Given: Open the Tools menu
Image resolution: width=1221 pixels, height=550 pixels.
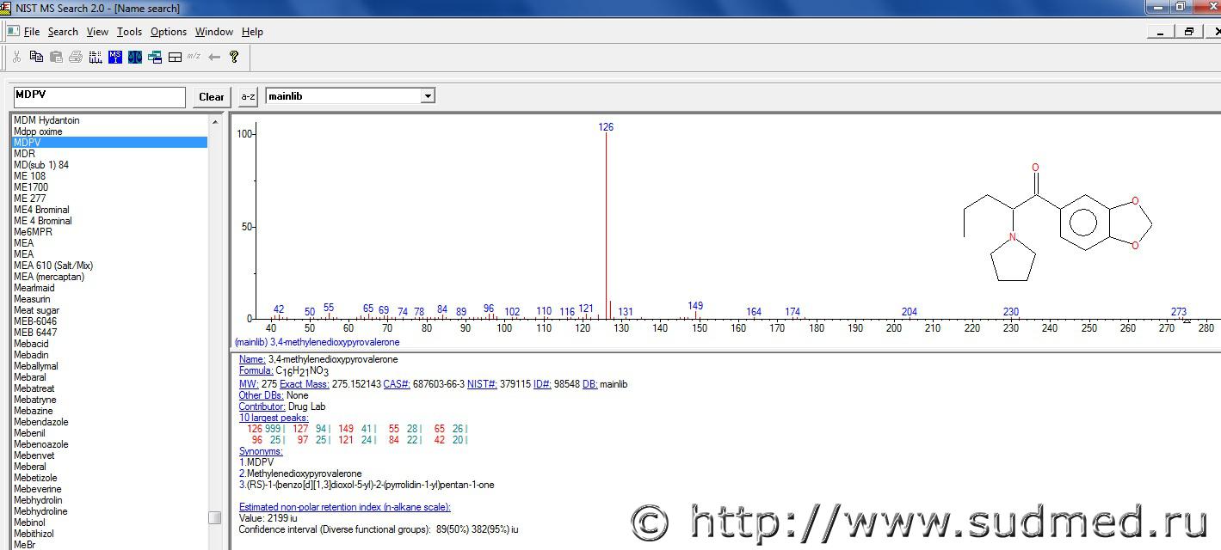Looking at the screenshot, I should click(x=129, y=32).
